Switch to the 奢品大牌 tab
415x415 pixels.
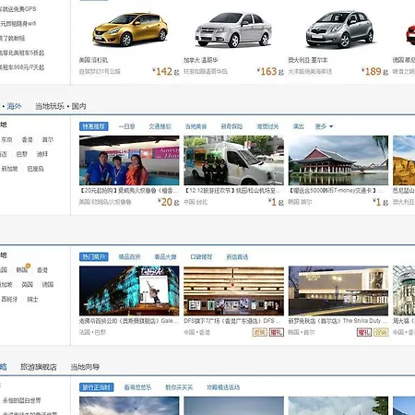click(x=165, y=256)
